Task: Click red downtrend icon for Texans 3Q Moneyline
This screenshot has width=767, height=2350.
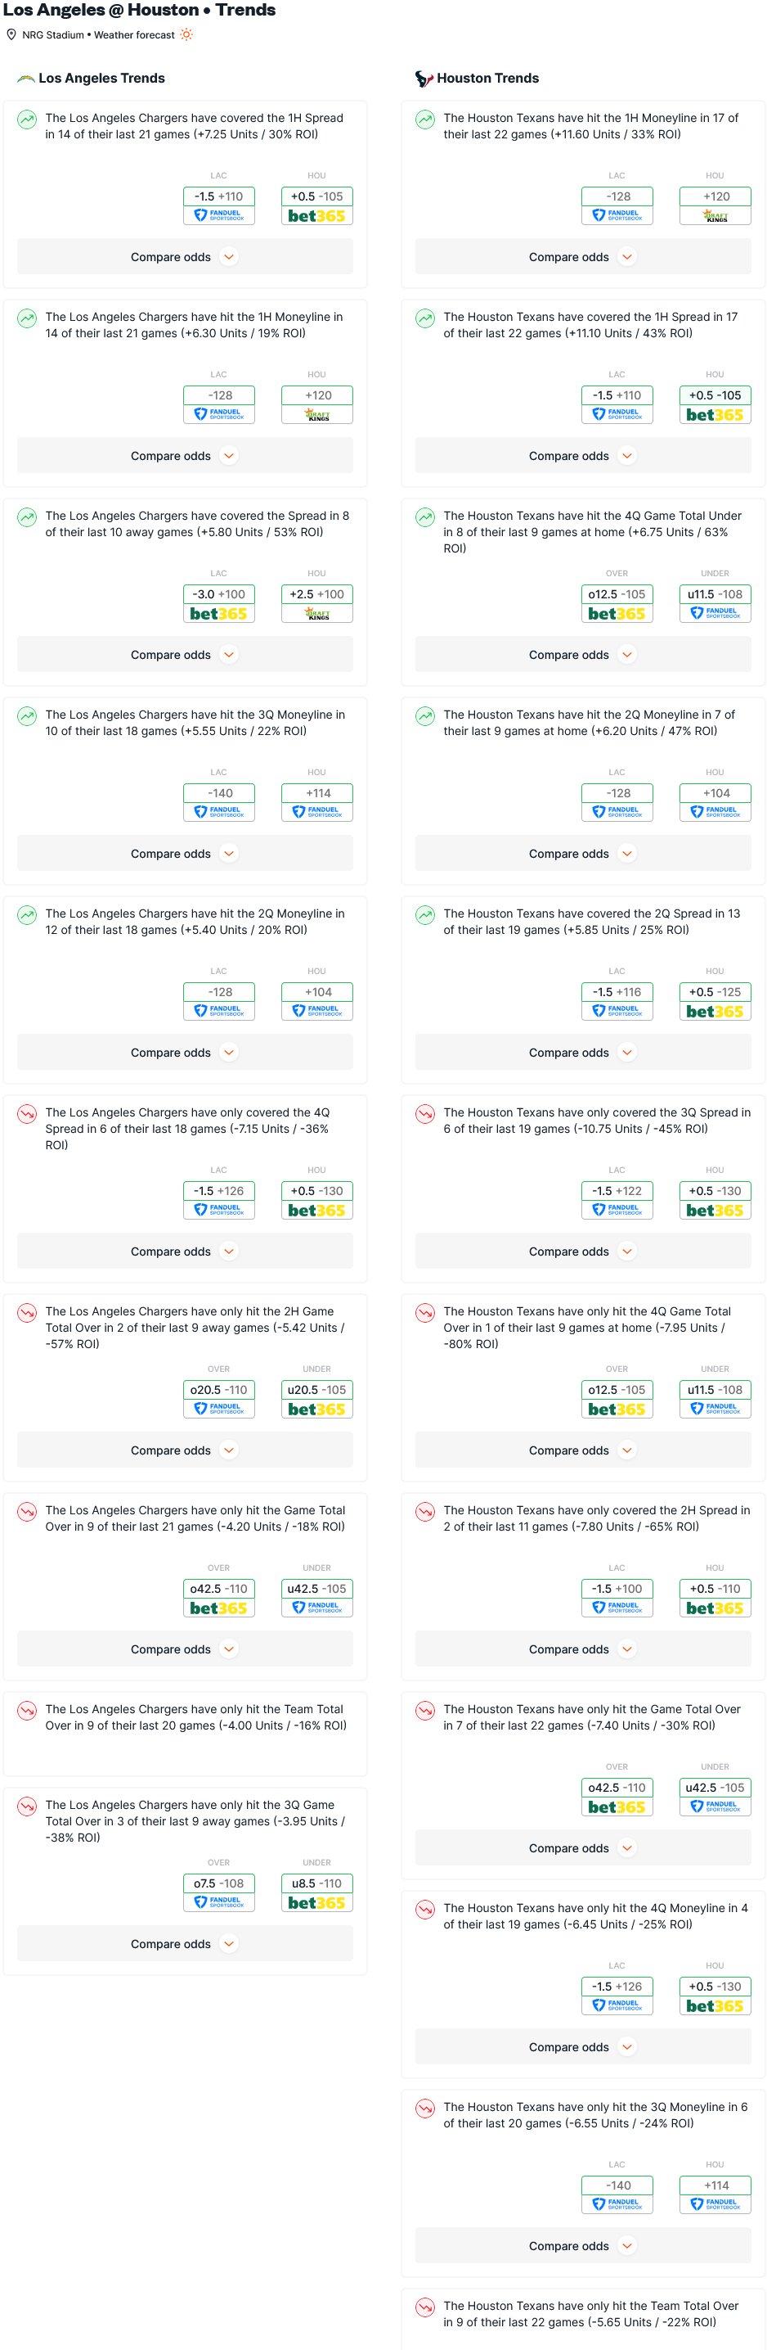Action: pyautogui.click(x=425, y=2108)
